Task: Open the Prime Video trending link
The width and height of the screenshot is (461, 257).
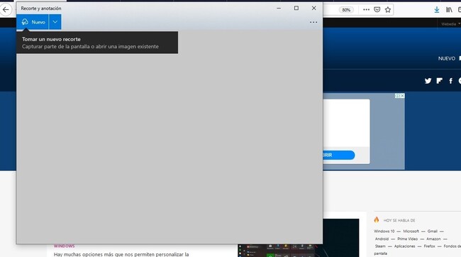Action: 408,239
